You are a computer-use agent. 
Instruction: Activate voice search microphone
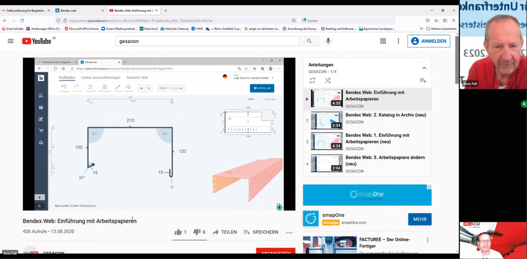click(328, 41)
